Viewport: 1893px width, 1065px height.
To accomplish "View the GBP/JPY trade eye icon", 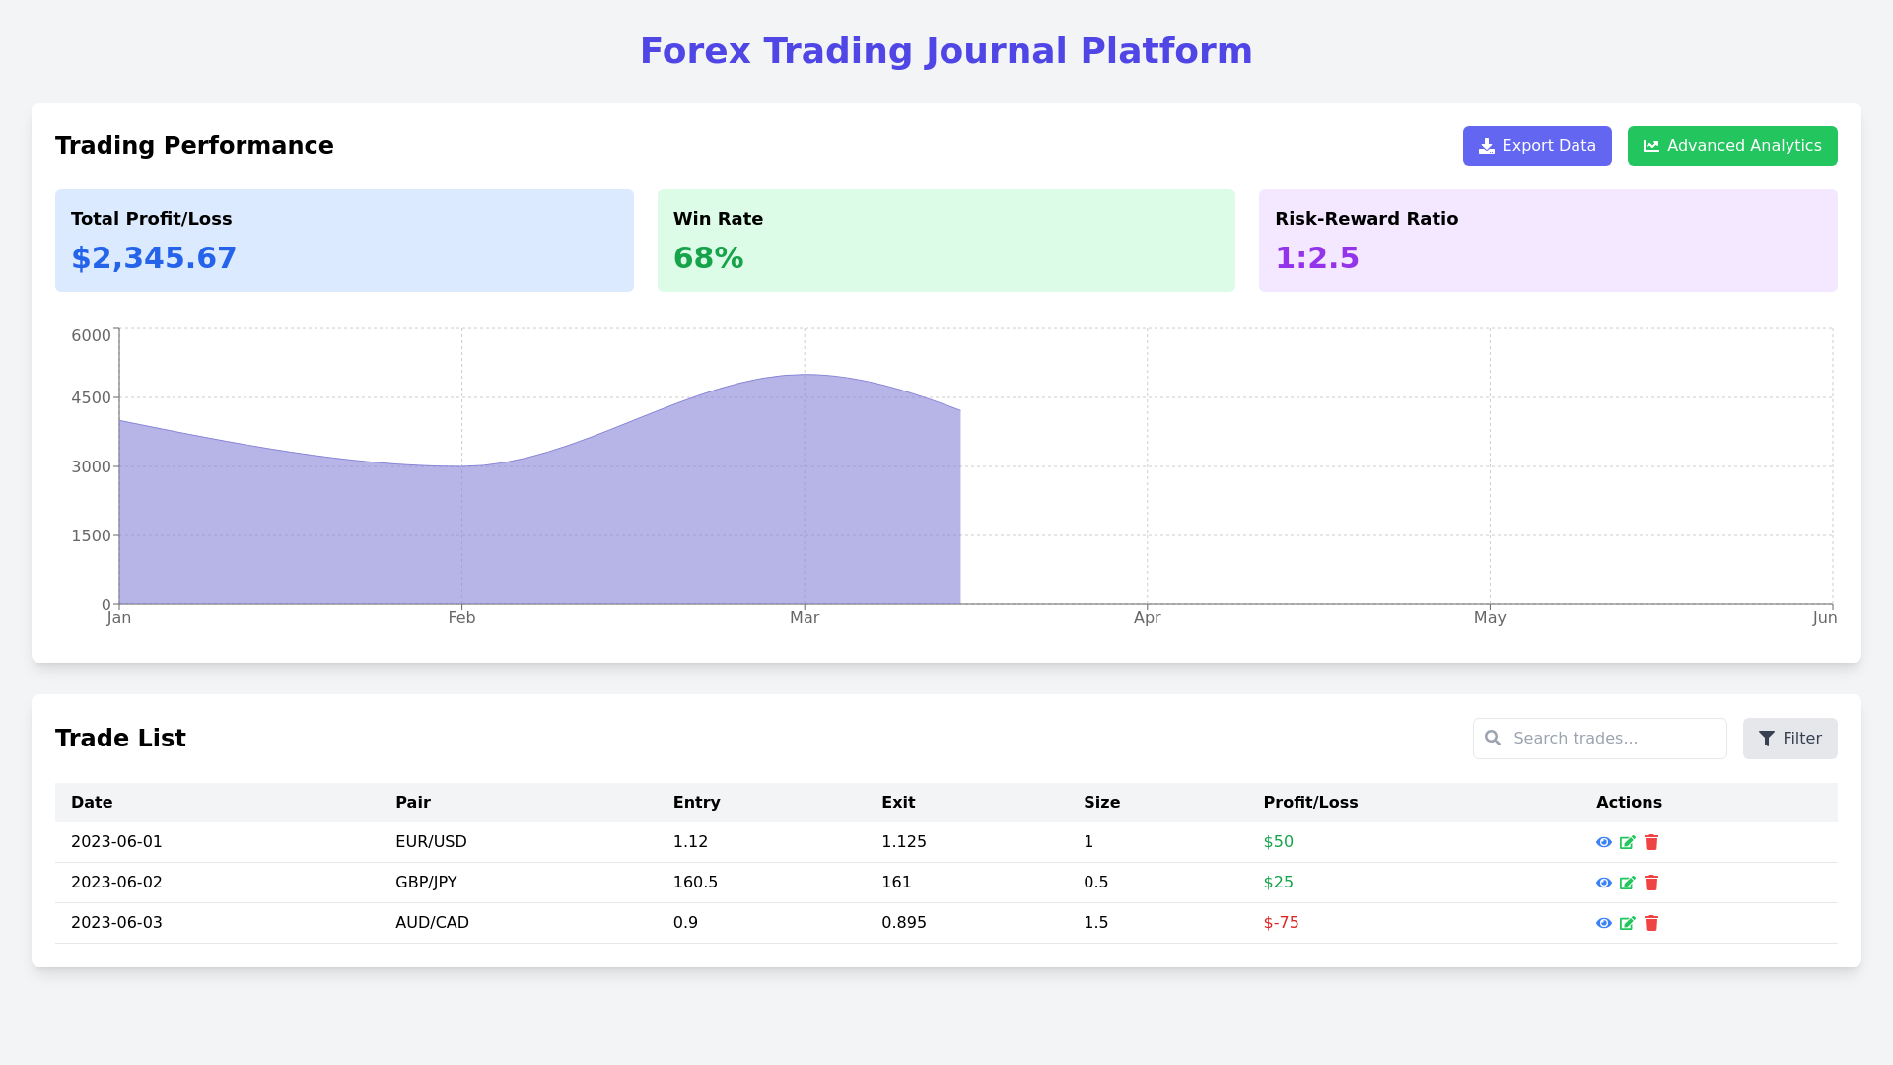I will coord(1603,883).
